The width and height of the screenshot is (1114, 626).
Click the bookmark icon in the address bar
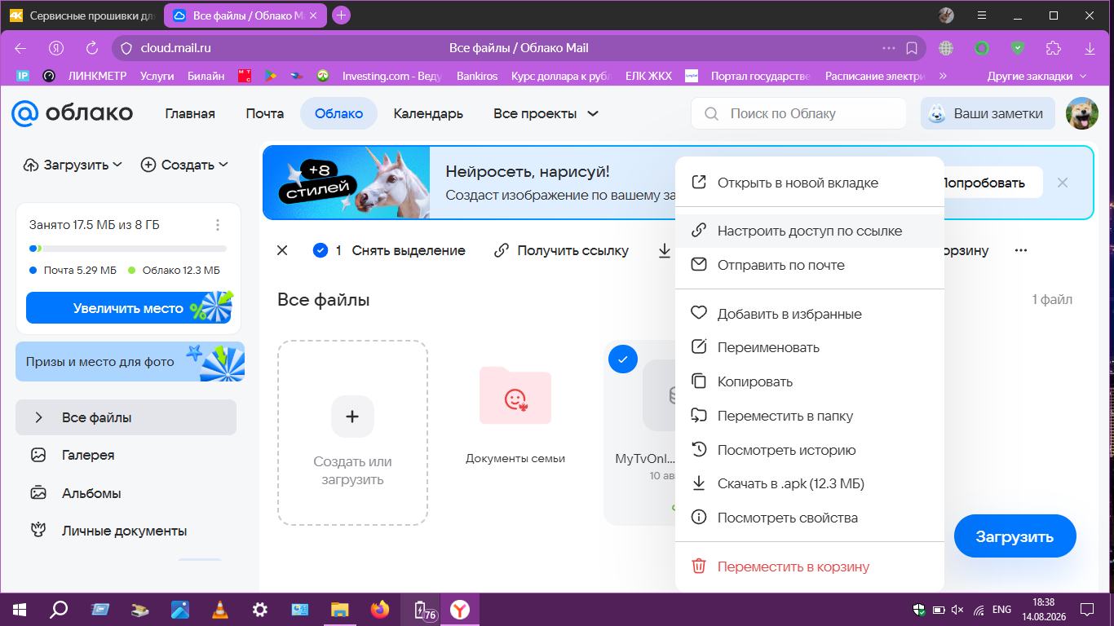(x=913, y=48)
